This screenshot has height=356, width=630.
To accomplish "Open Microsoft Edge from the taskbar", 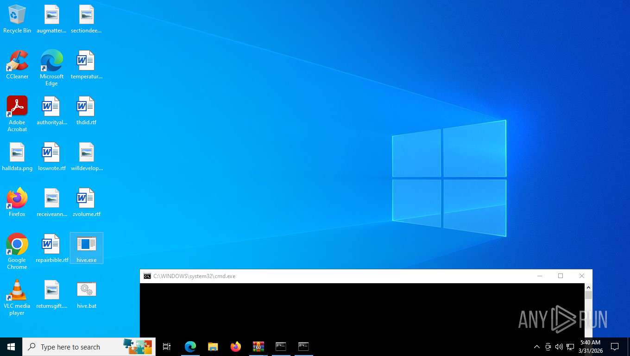I will click(190, 347).
